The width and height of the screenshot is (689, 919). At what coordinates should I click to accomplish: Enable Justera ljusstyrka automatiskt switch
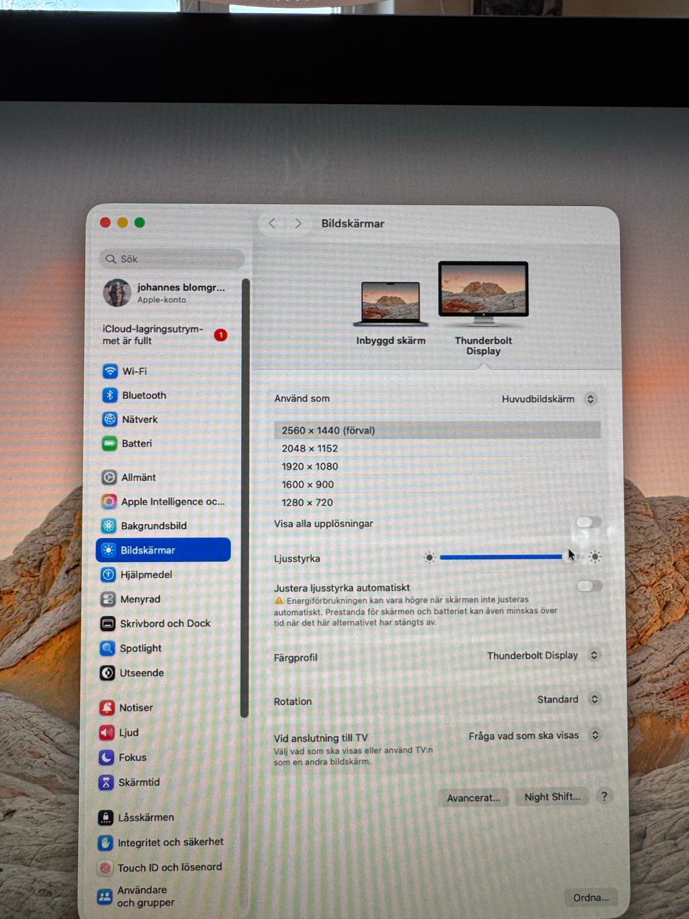tap(589, 587)
